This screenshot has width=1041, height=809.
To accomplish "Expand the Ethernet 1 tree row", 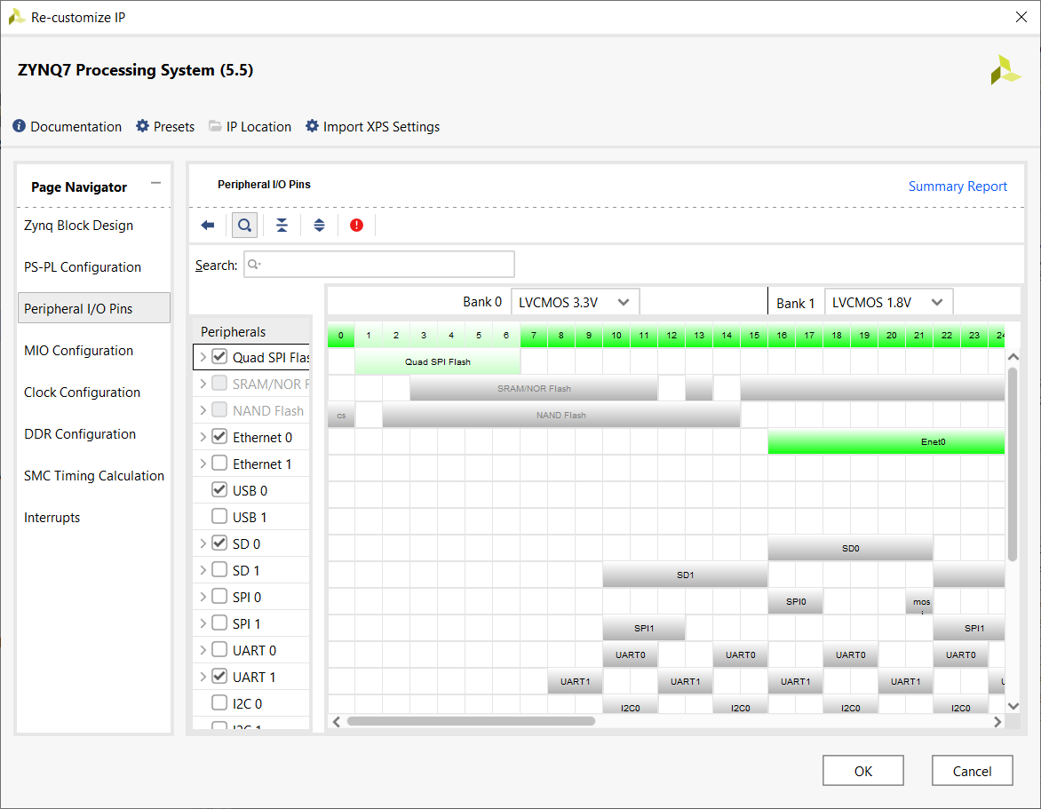I will (x=203, y=464).
